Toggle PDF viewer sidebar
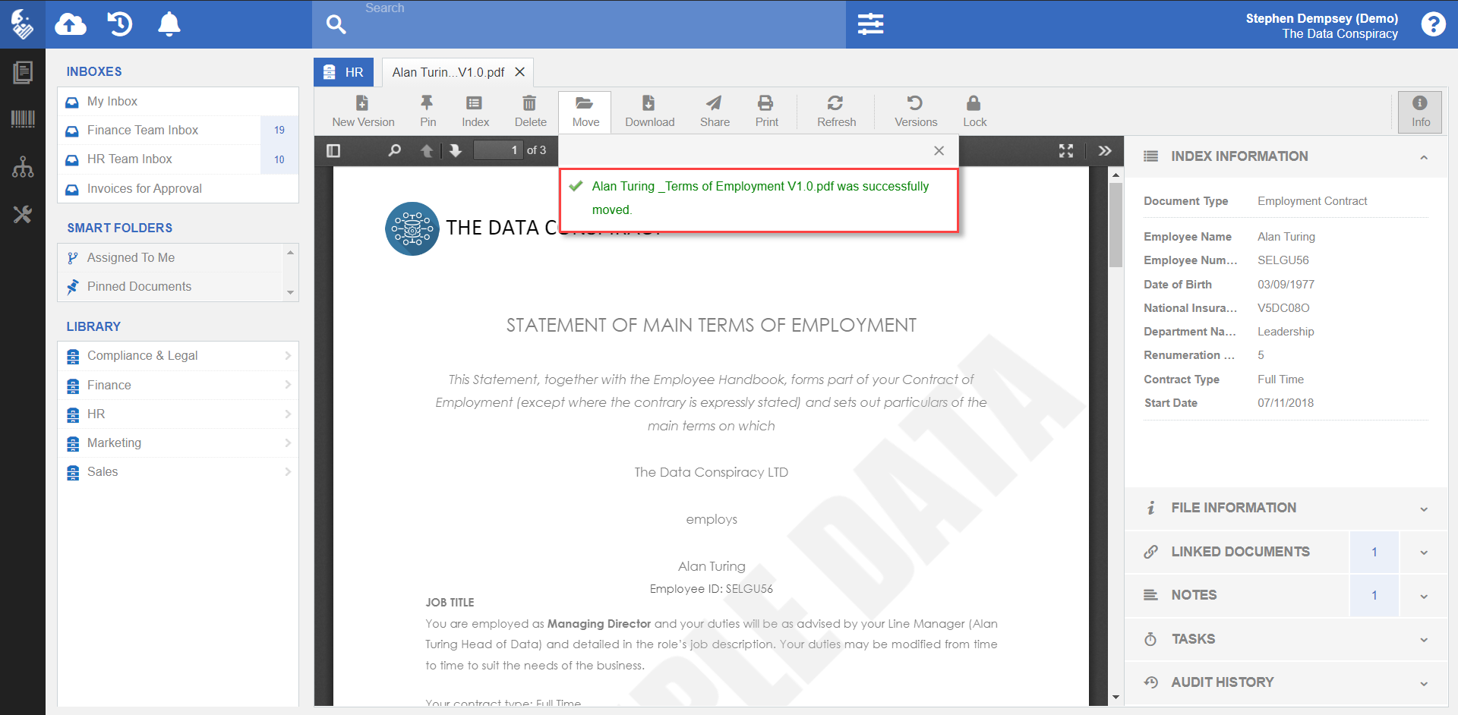The height and width of the screenshot is (715, 1458). click(x=333, y=150)
